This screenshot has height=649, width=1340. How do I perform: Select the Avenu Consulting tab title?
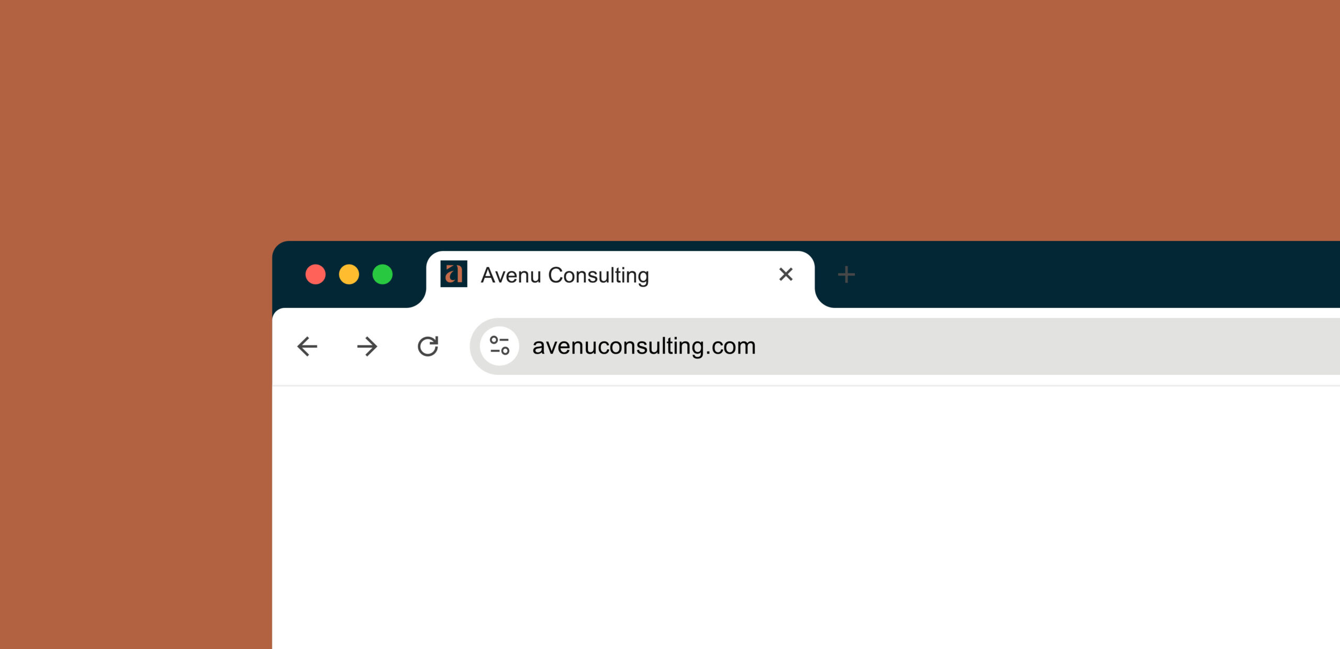point(565,275)
